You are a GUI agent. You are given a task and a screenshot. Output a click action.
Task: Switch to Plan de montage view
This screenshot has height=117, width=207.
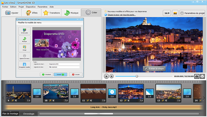[x=10, y=114]
